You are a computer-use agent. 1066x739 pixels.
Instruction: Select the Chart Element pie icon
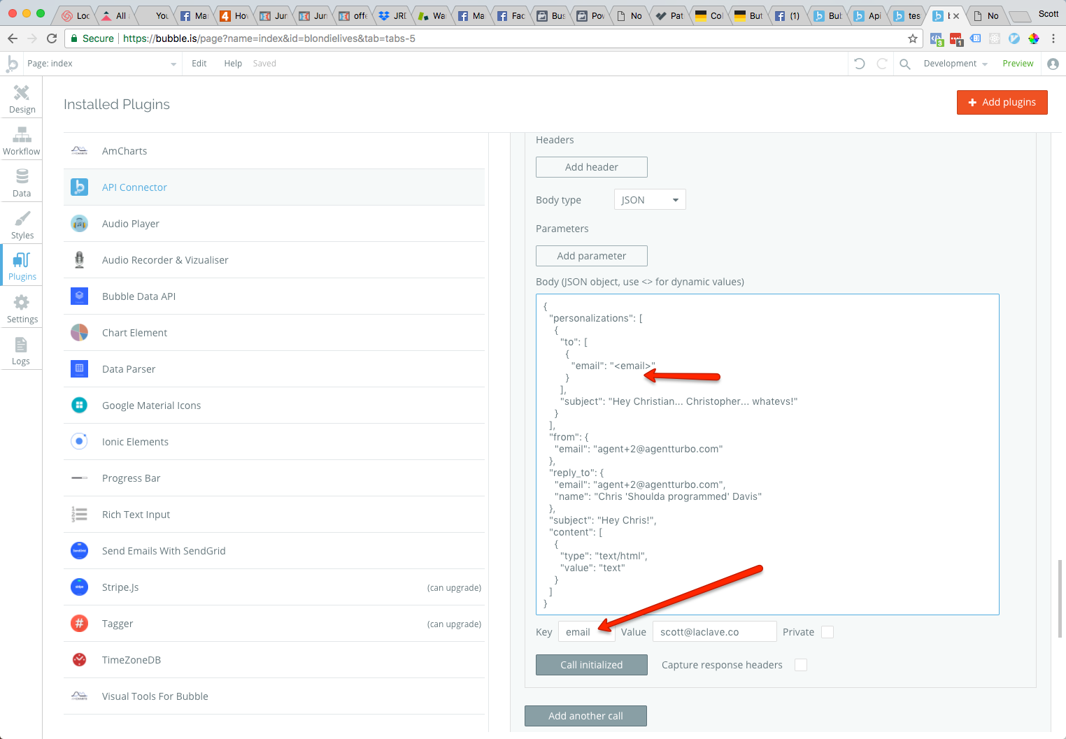click(80, 333)
